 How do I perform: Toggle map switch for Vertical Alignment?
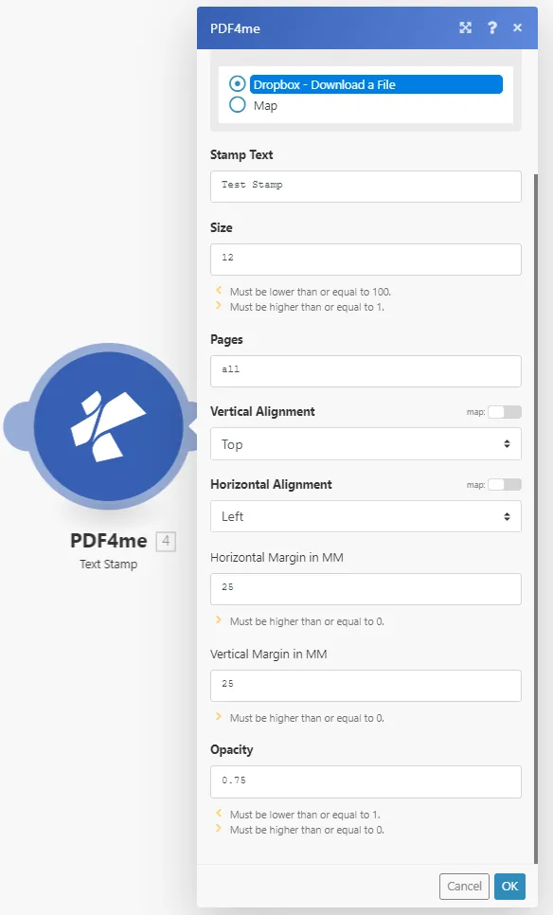(505, 412)
